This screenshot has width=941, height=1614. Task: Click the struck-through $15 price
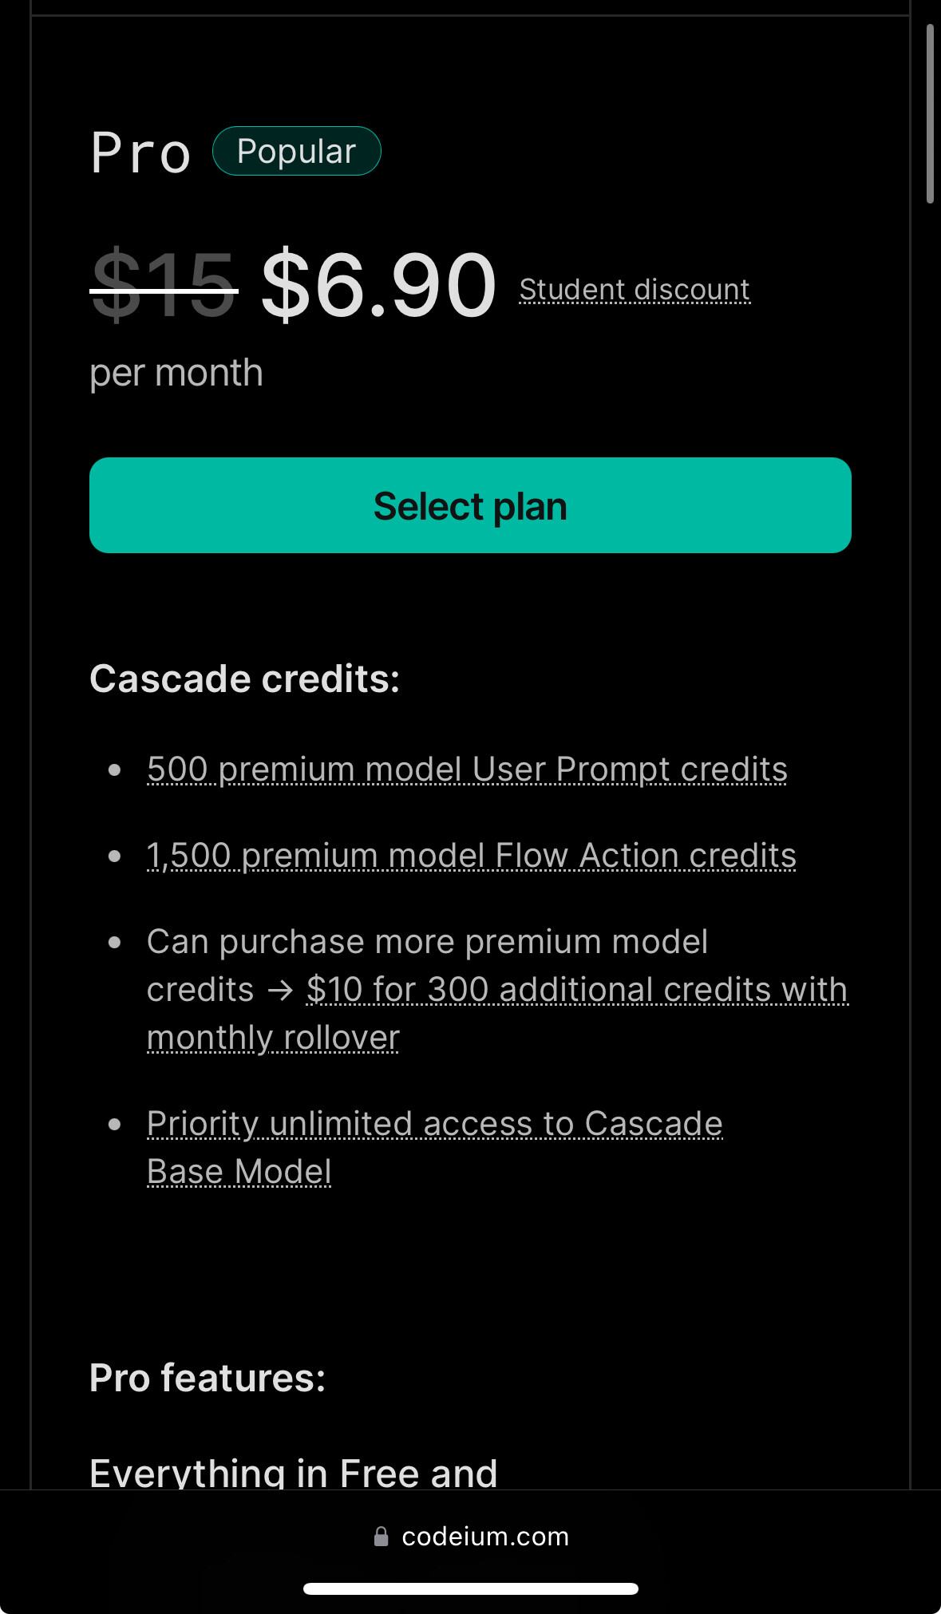(164, 285)
